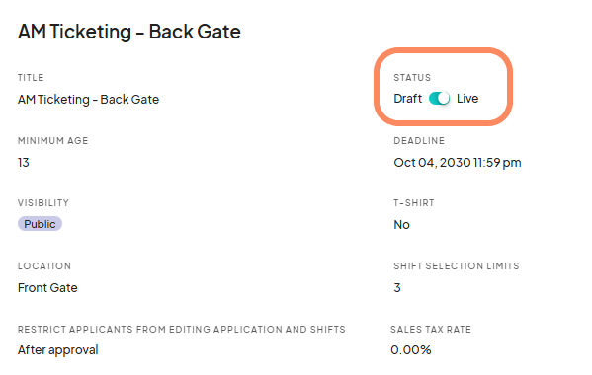Screen dimensions: 592x375
Task: Click the SHIFT SELECTION LIMITS label
Action: pyautogui.click(x=457, y=266)
